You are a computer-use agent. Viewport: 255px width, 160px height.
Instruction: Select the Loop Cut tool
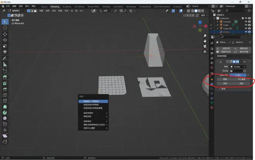pyautogui.click(x=5, y=95)
